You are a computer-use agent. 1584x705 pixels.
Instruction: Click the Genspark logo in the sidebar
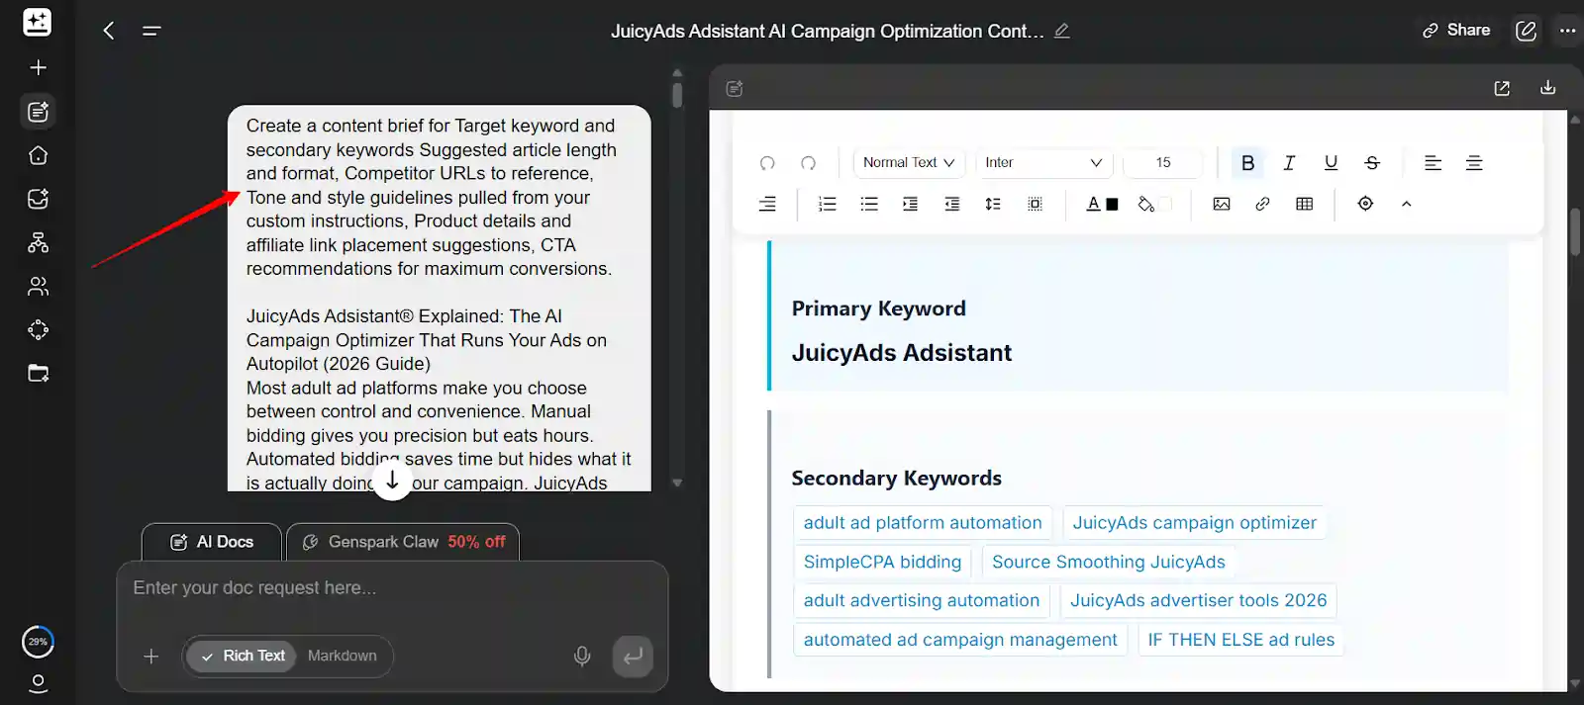pos(38,23)
